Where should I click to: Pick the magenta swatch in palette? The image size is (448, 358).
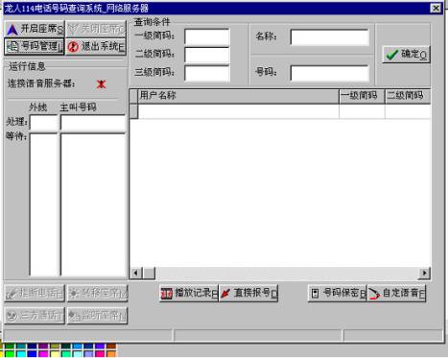(x=43, y=354)
